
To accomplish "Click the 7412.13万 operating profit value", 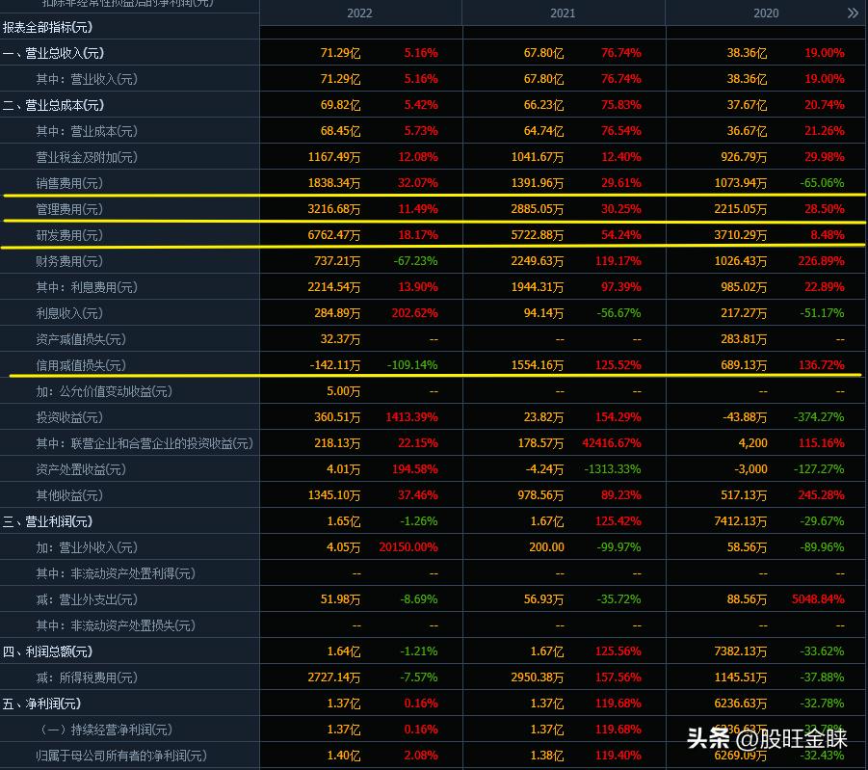I will (740, 521).
